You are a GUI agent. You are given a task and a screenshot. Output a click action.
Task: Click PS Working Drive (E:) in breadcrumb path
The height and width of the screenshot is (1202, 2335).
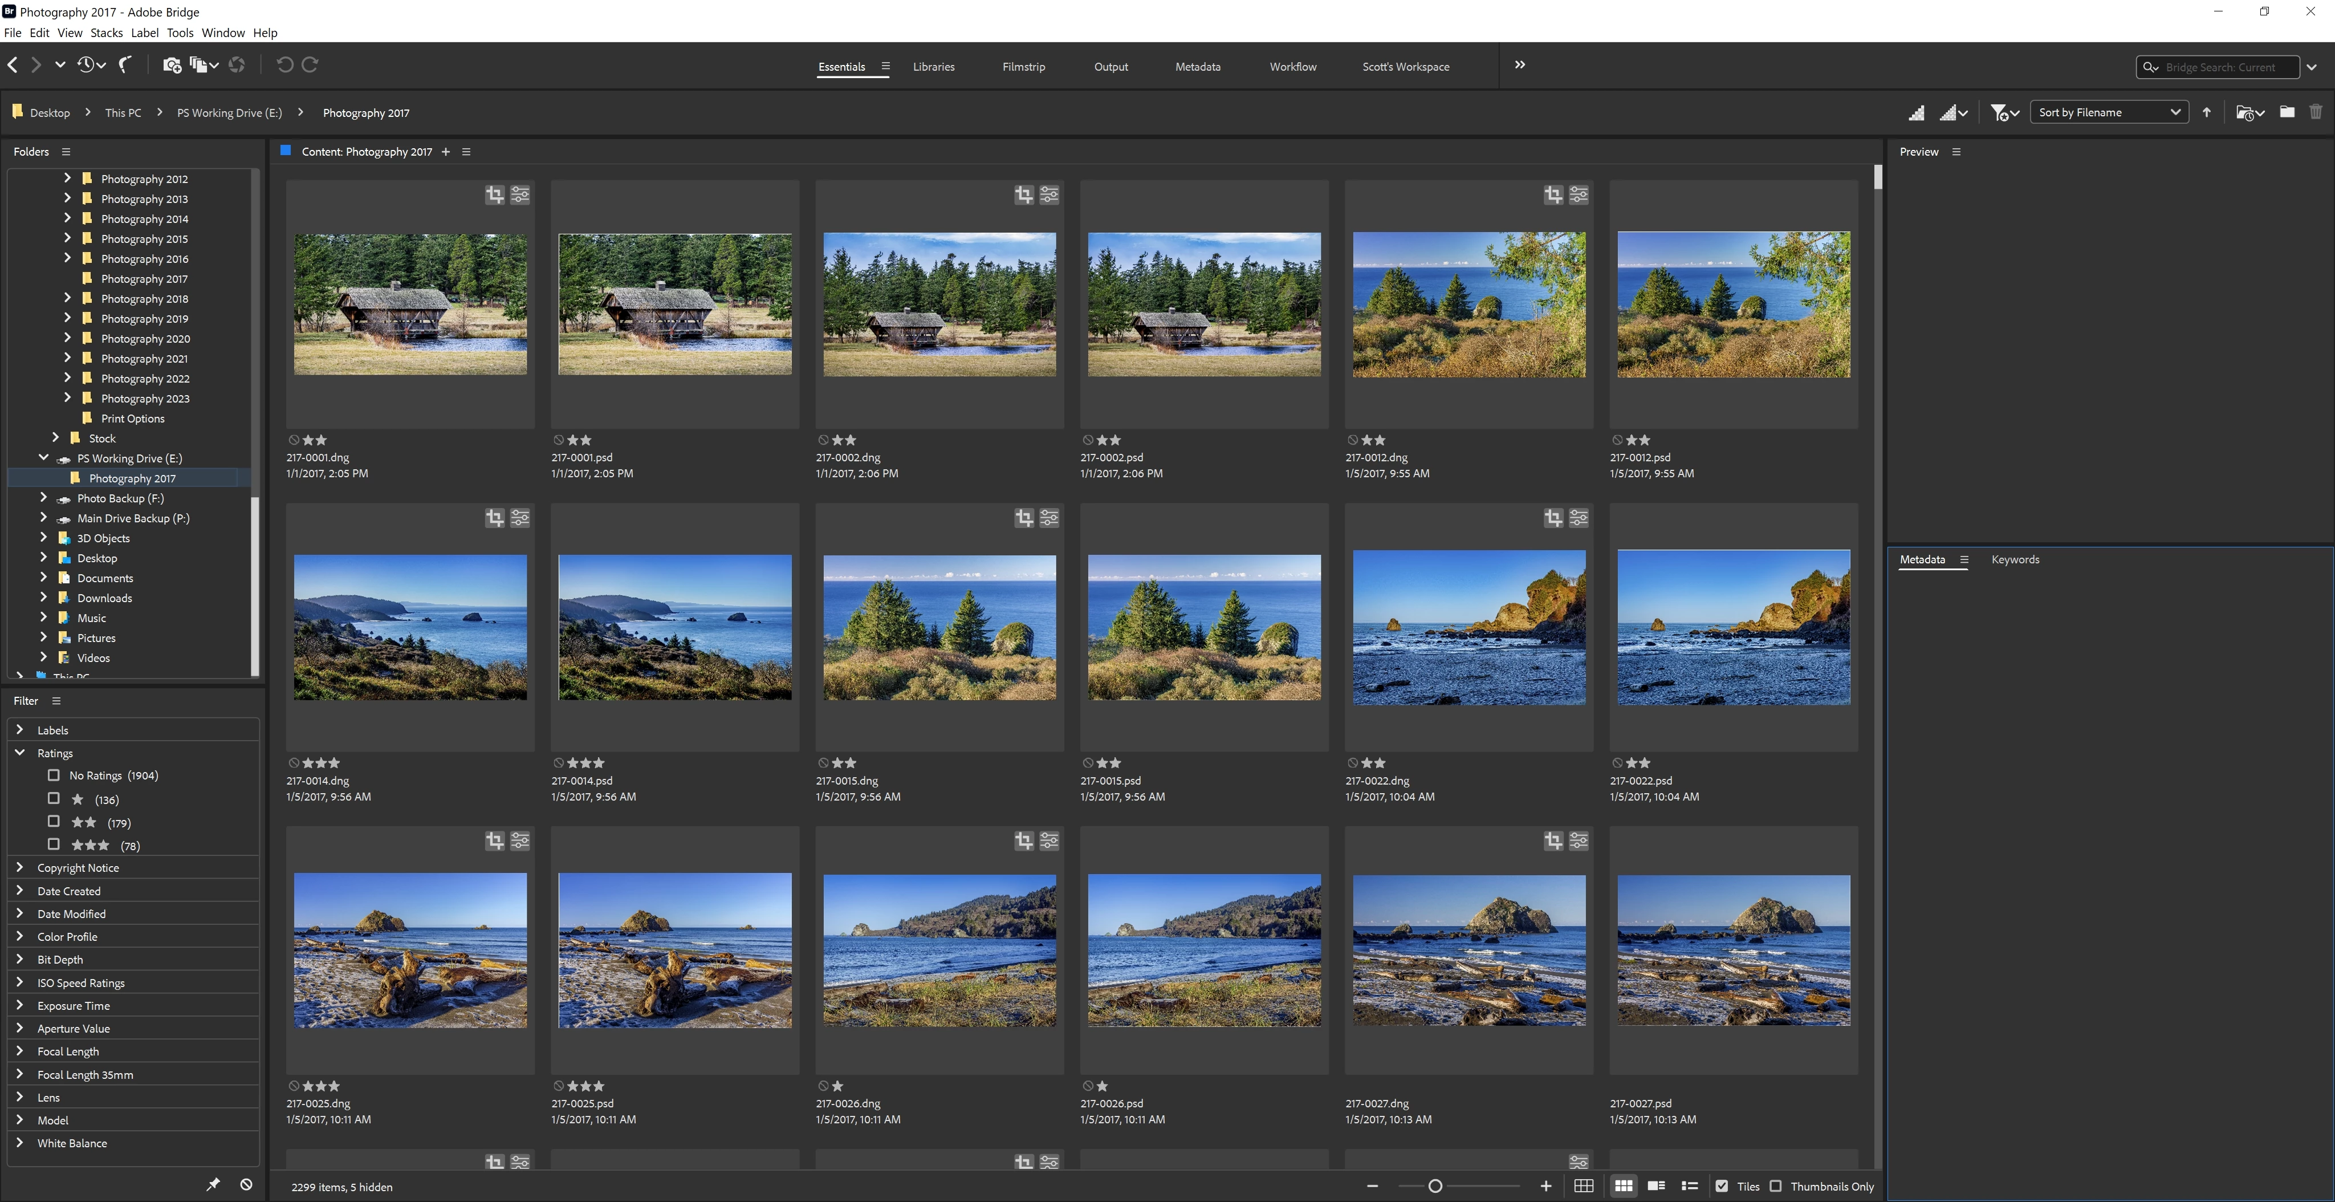click(229, 112)
